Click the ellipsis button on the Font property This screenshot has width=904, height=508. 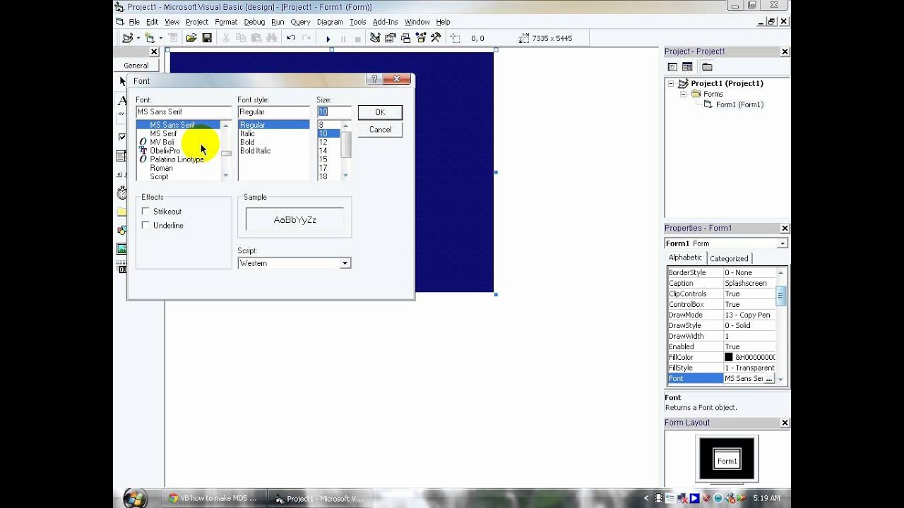point(769,379)
